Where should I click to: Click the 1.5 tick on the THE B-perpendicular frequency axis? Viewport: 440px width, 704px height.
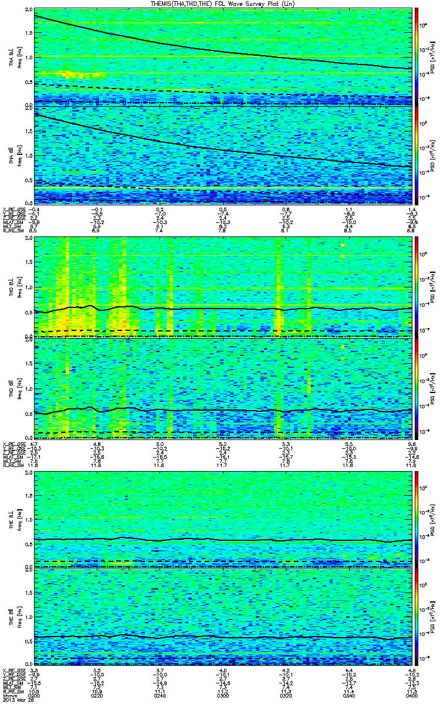29,496
